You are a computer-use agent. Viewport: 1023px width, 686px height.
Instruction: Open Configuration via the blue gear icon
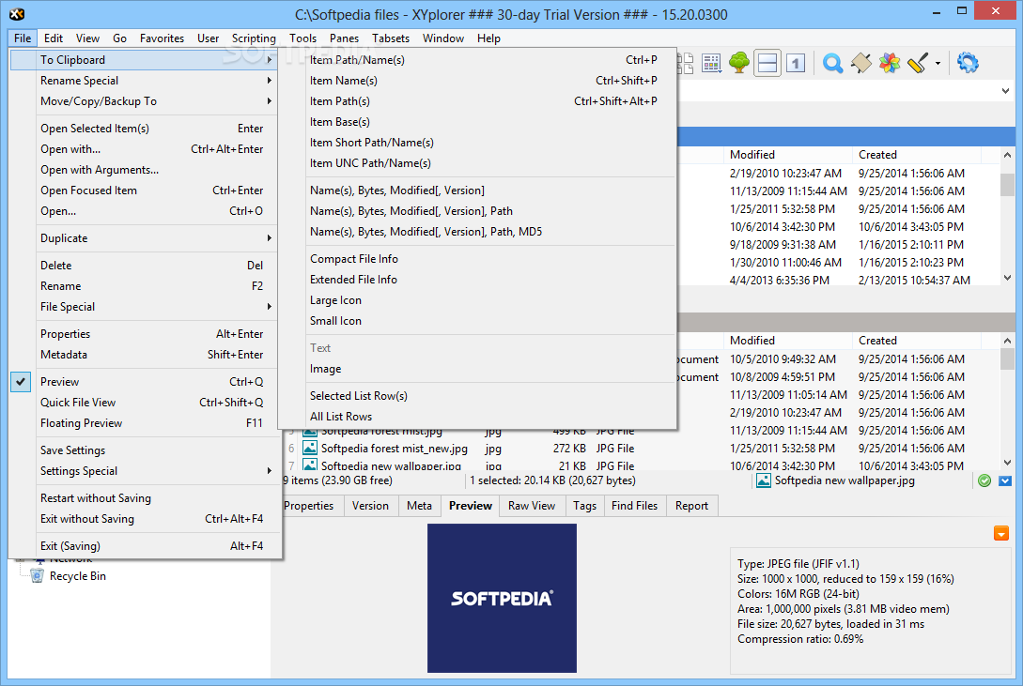(x=968, y=63)
